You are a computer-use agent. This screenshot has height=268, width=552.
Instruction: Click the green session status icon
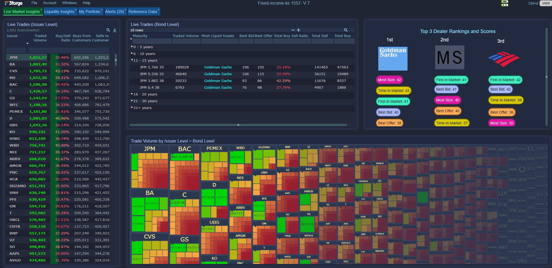click(x=505, y=3)
